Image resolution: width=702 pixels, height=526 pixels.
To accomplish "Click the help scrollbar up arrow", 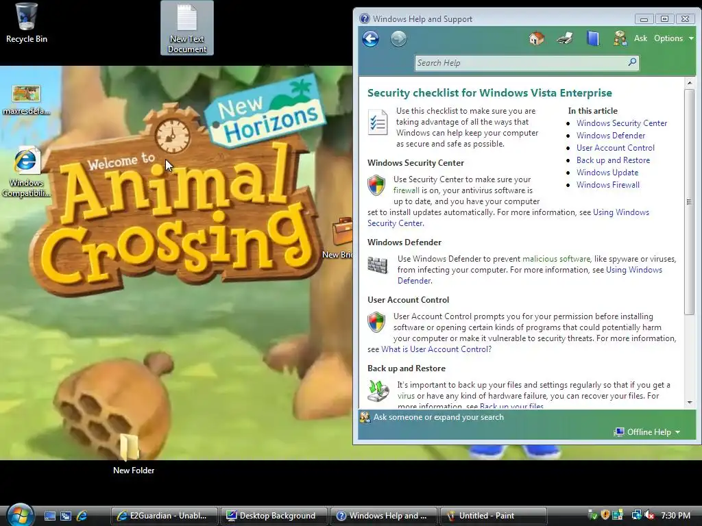I will coord(690,83).
